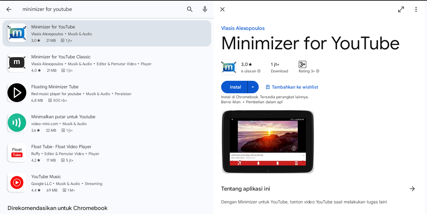Image resolution: width=427 pixels, height=214 pixels.
Task: Go back using the search back arrow
Action: click(x=9, y=9)
